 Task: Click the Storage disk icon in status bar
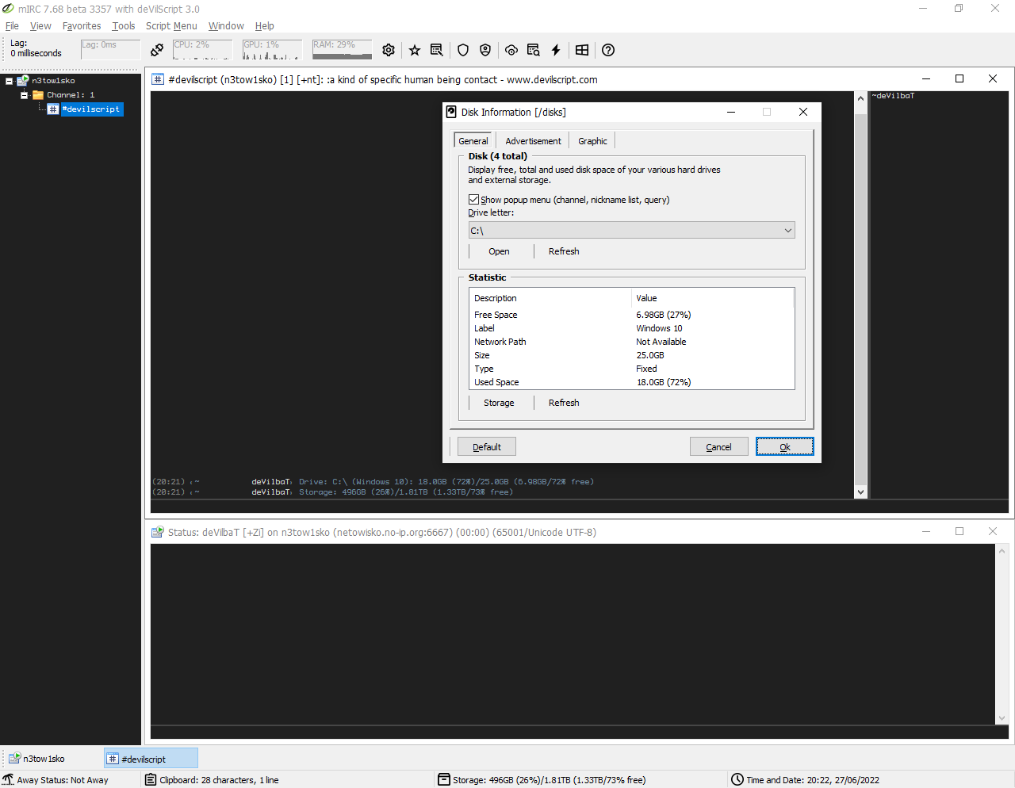tap(444, 780)
